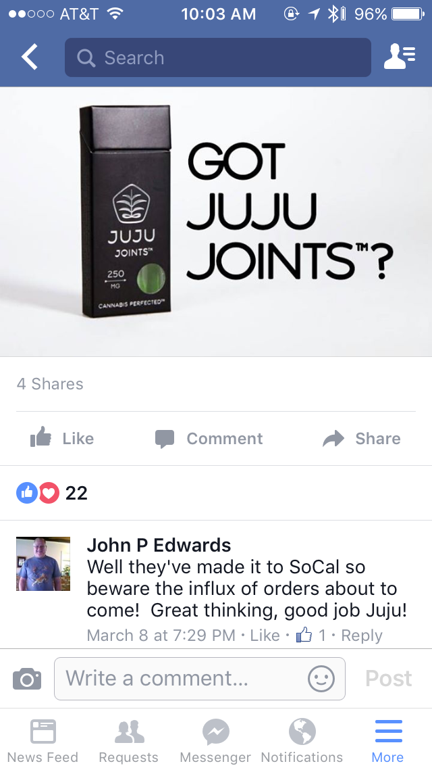Switch to the Requests tab
The image size is (432, 768).
coord(129,741)
